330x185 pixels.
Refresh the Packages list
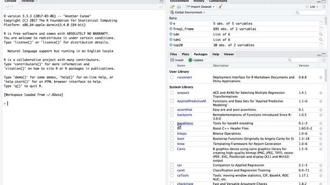click(x=324, y=60)
